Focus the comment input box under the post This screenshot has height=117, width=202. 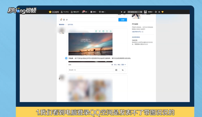[x=91, y=70]
